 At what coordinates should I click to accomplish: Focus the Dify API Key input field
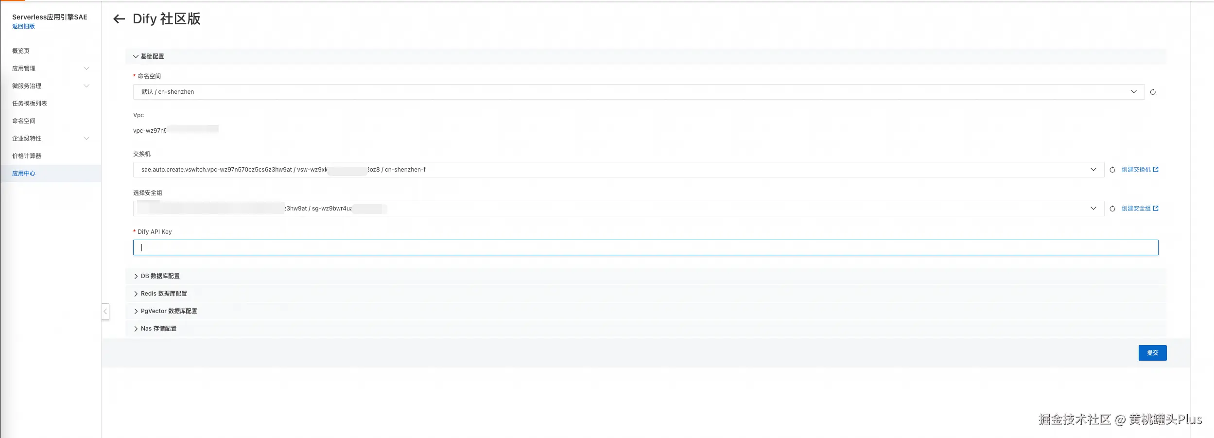click(645, 247)
